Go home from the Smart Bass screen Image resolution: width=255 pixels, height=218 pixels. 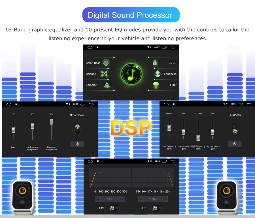[9, 104]
